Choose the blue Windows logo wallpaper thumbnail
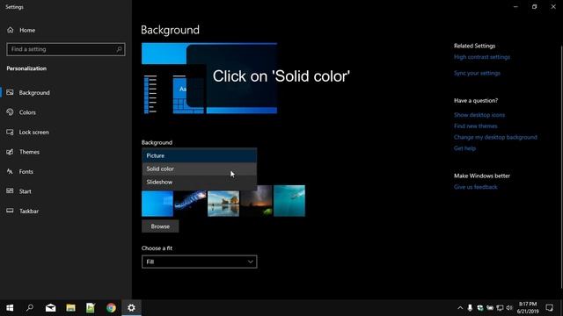The height and width of the screenshot is (316, 563). point(157,204)
